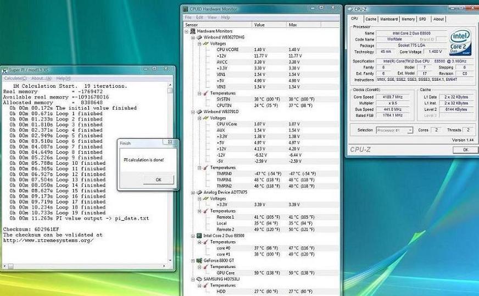Click the 'Checksum: 6D2961EF' line in Super PI

click(31, 230)
